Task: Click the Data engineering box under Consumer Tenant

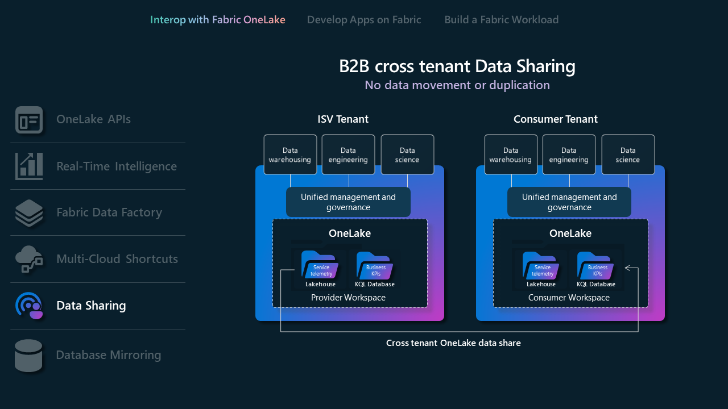Action: coord(569,154)
